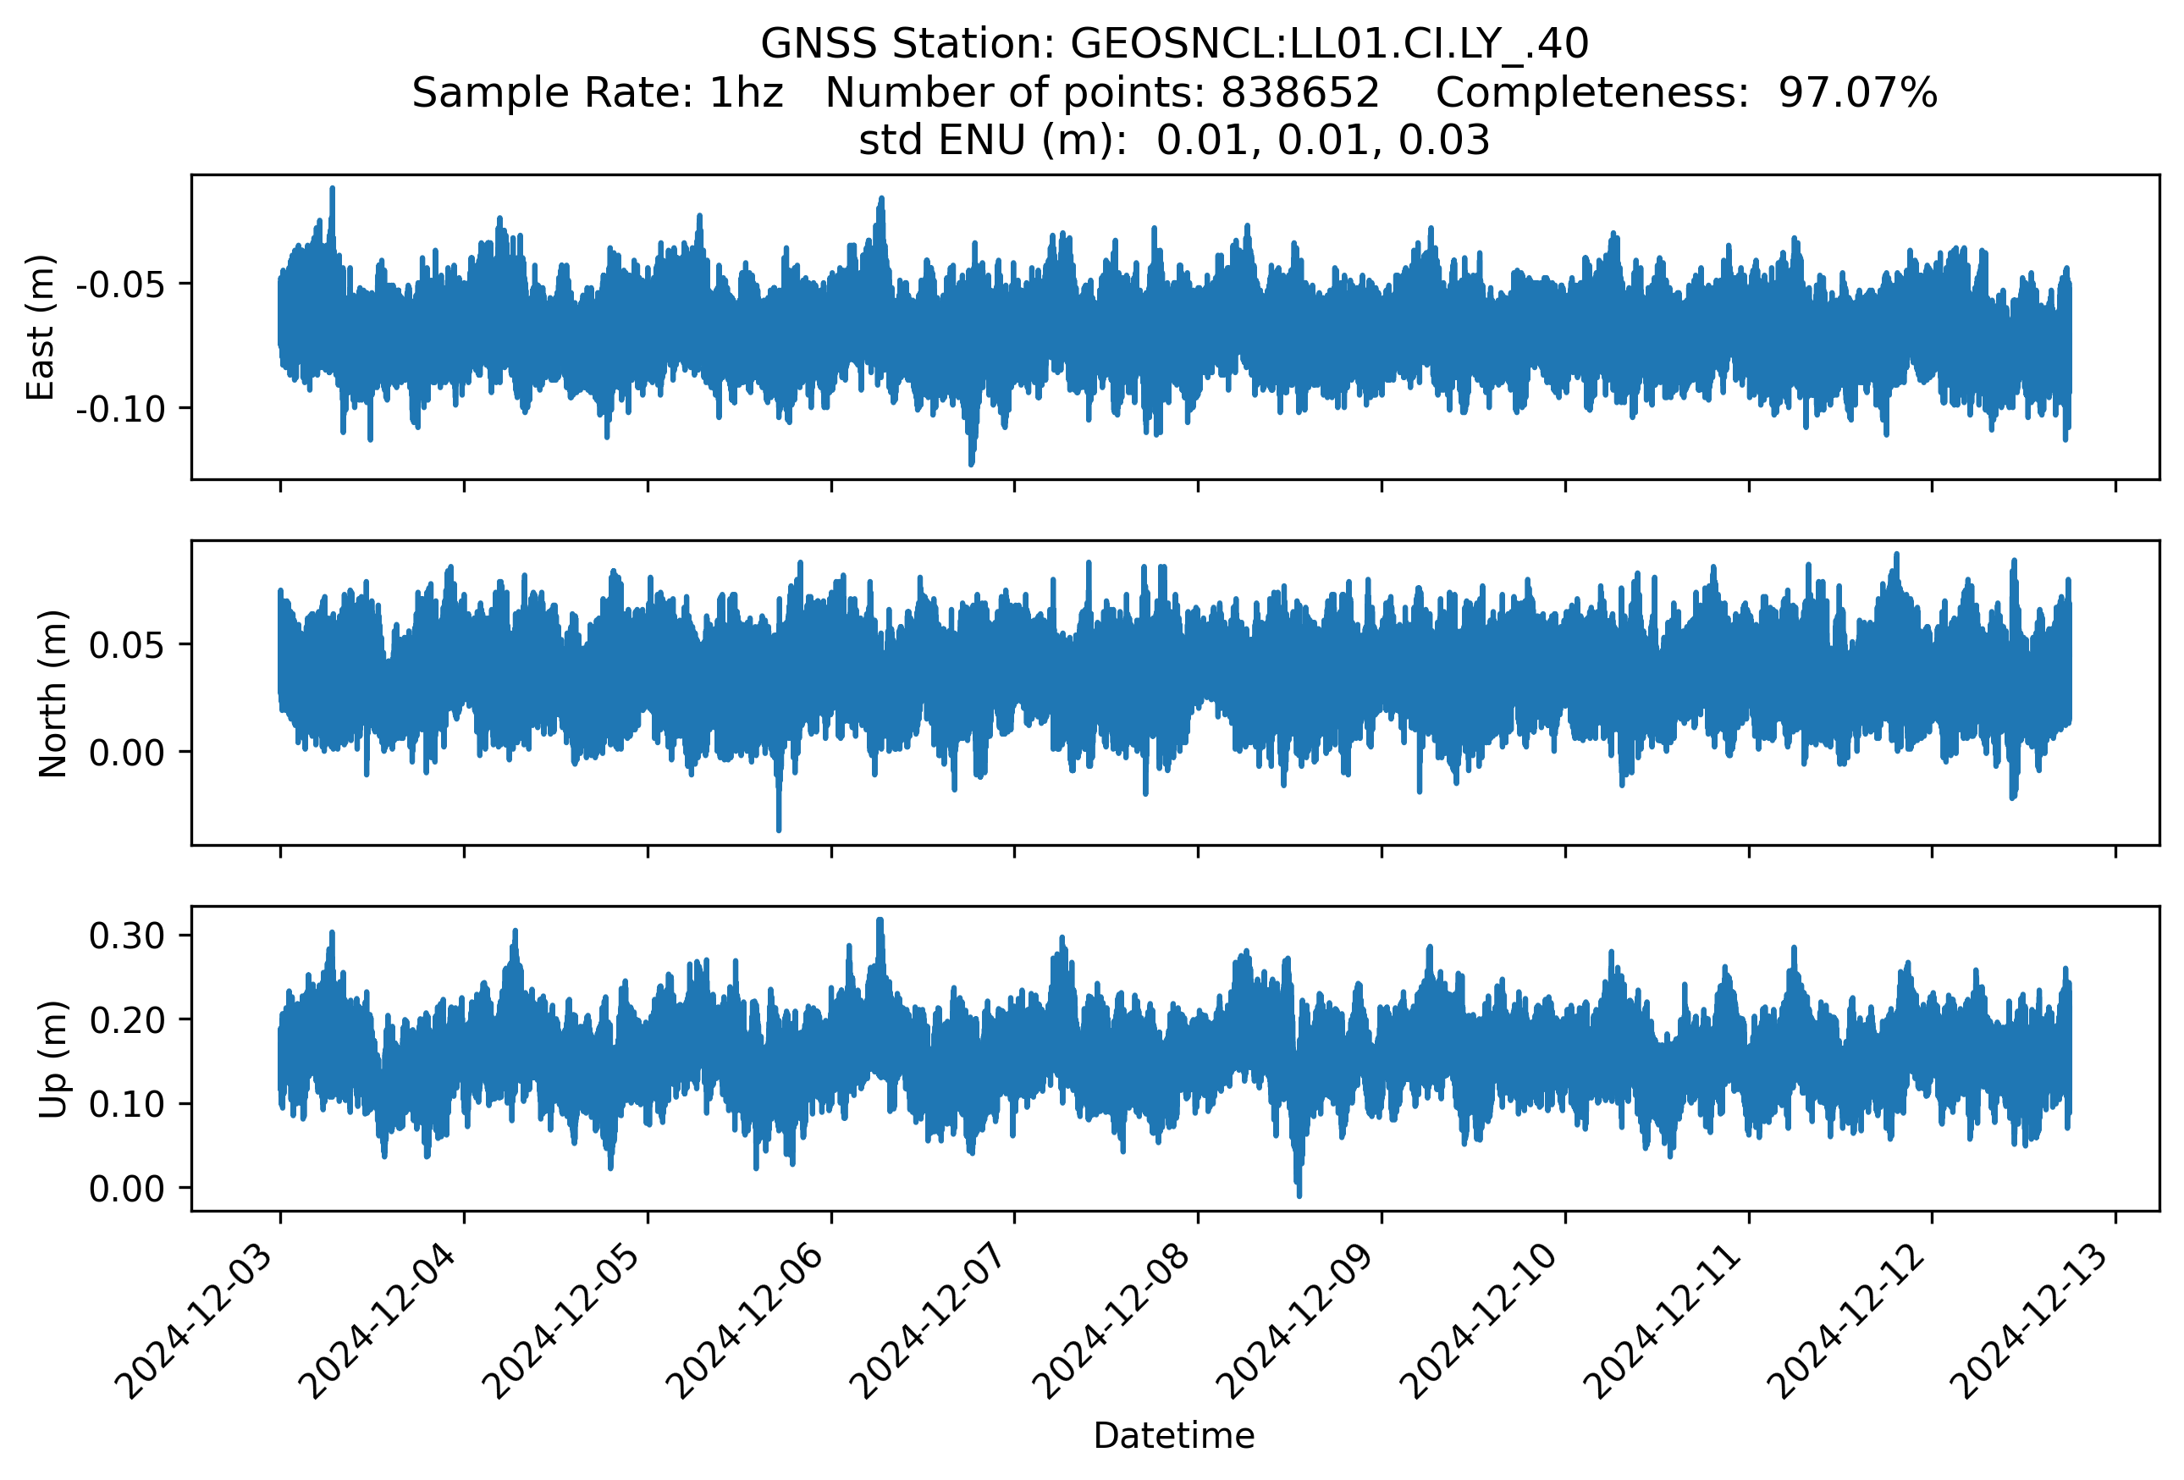Click the -0.10 tick on the East axis
Viewport: 2184px width, 1480px height.
(119, 409)
